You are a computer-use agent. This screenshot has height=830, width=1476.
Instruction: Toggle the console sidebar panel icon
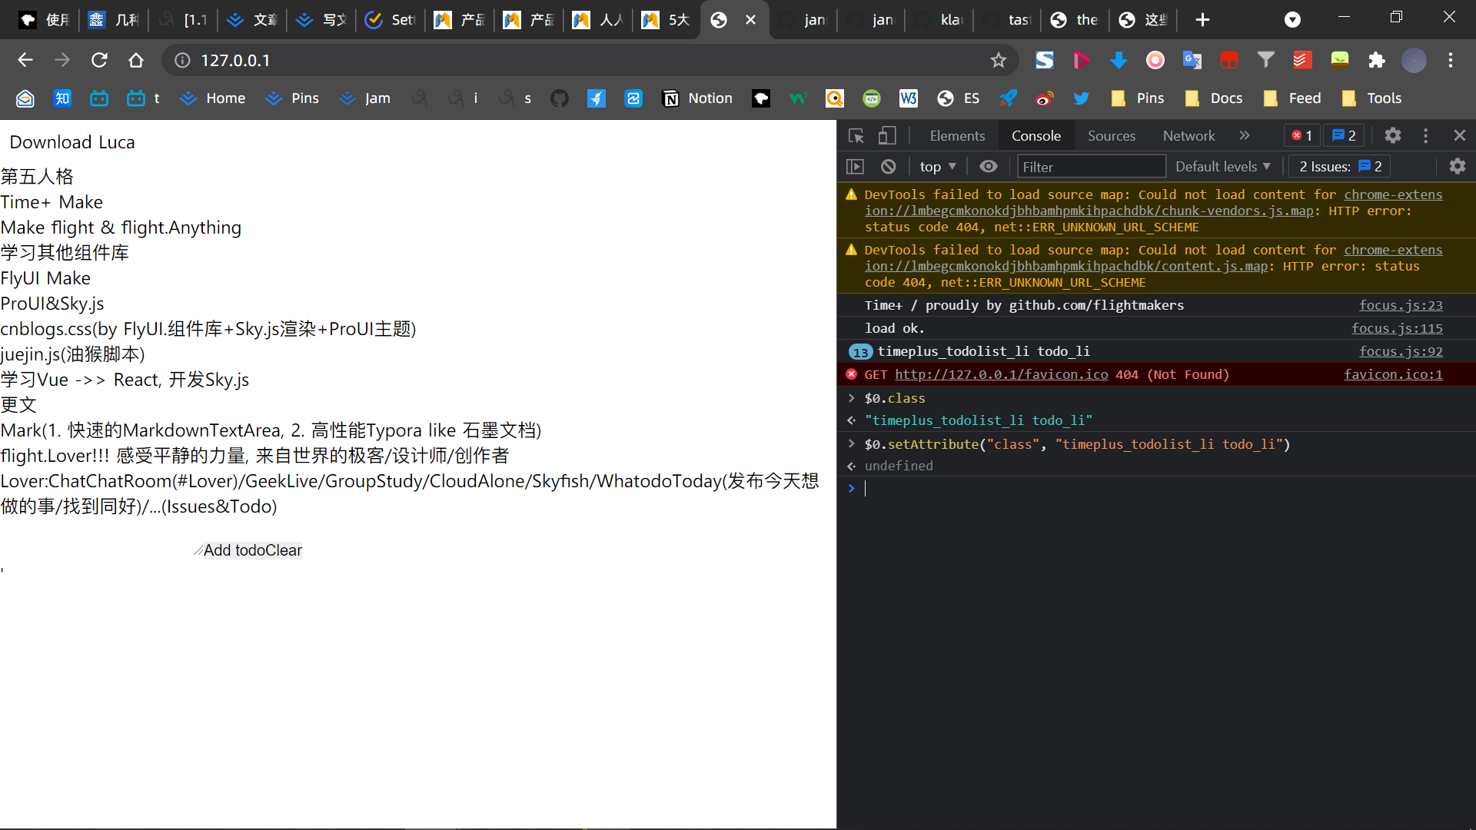click(855, 166)
